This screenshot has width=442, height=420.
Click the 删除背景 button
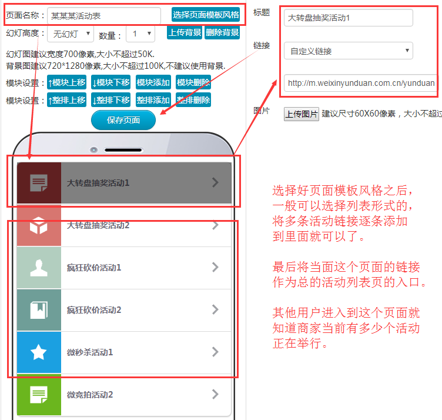pyautogui.click(x=222, y=32)
